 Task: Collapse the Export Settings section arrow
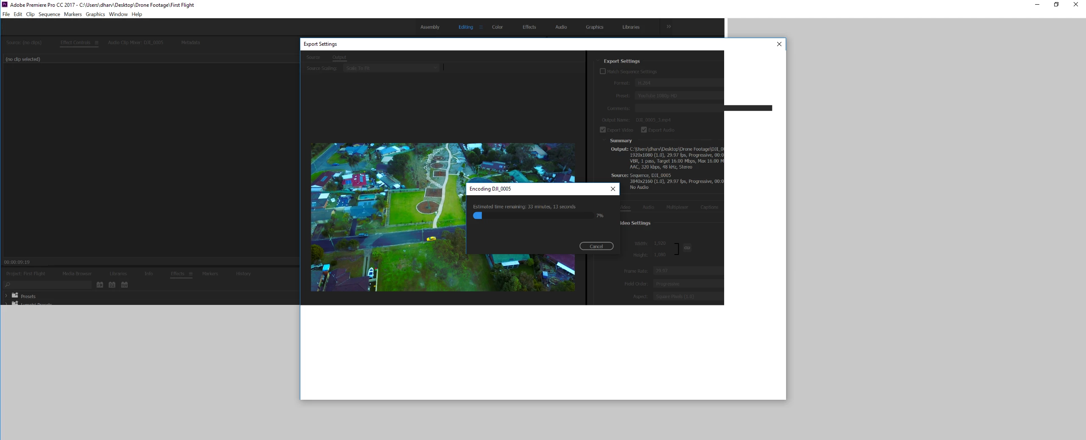[x=598, y=61]
